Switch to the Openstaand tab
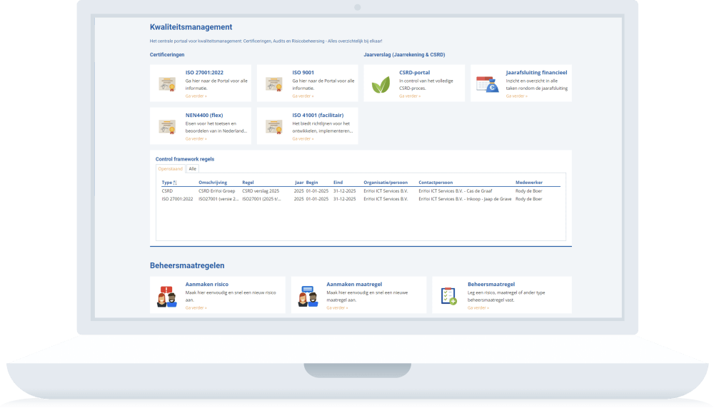 point(171,169)
